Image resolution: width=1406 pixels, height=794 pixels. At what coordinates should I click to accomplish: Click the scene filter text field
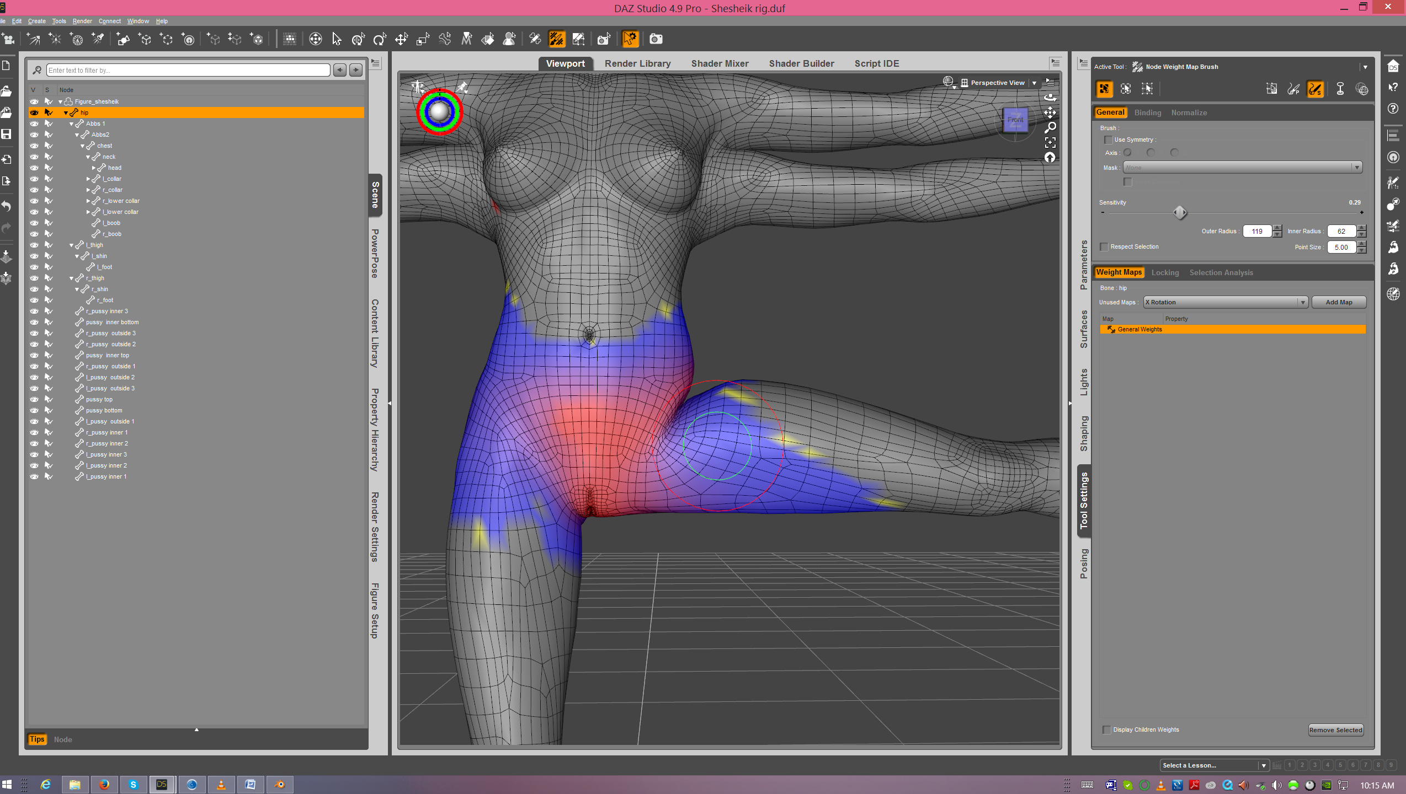pos(188,71)
